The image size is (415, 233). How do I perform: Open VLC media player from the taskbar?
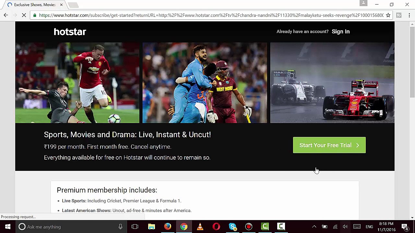pos(200,227)
